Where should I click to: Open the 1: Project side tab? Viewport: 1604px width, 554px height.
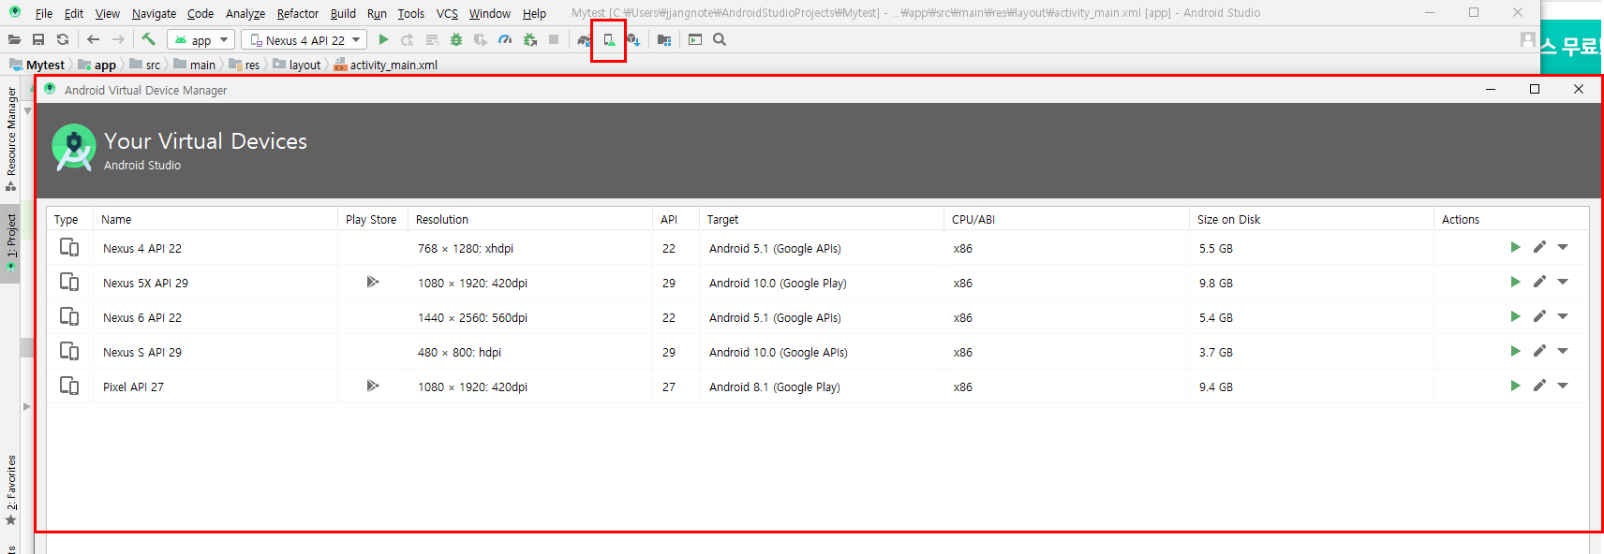(x=10, y=243)
